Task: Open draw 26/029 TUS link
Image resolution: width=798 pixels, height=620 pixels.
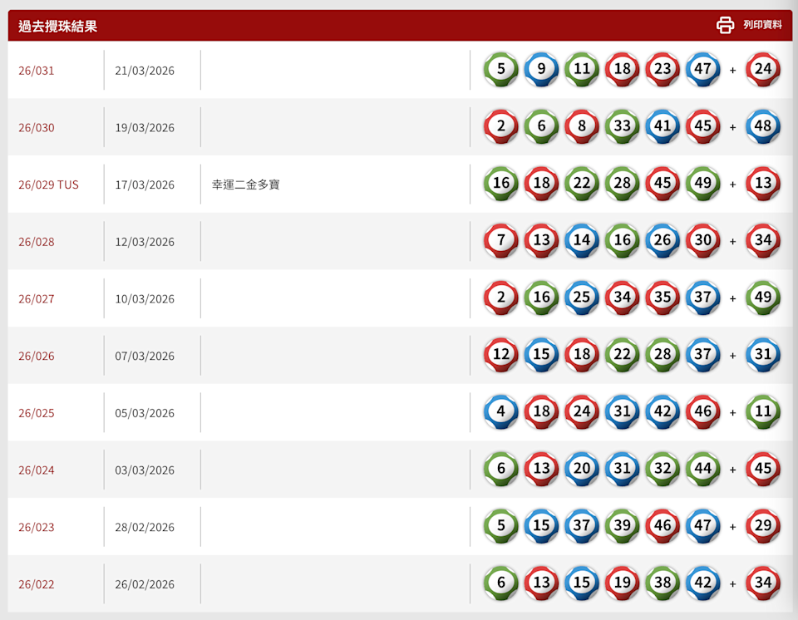Action: coord(48,185)
